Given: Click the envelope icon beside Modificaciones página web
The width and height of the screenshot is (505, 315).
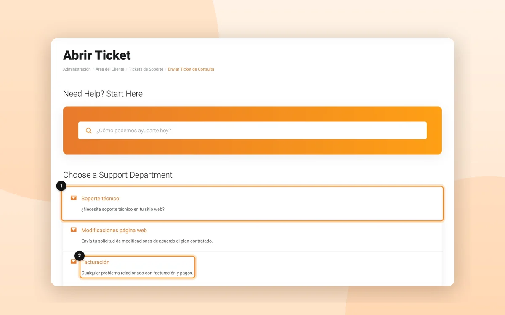Looking at the screenshot, I should [74, 230].
